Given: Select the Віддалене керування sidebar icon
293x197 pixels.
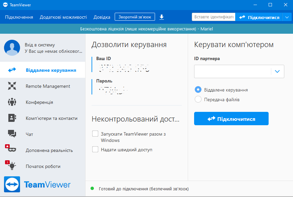Looking at the screenshot, I should pos(12,70).
